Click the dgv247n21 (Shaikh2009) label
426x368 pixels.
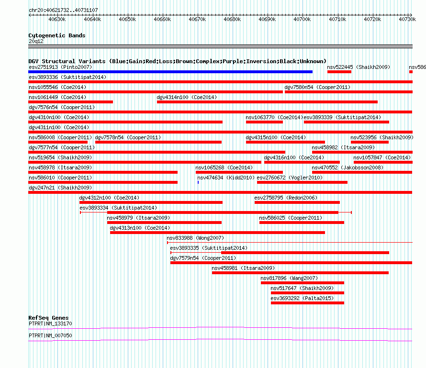pyautogui.click(x=60, y=188)
